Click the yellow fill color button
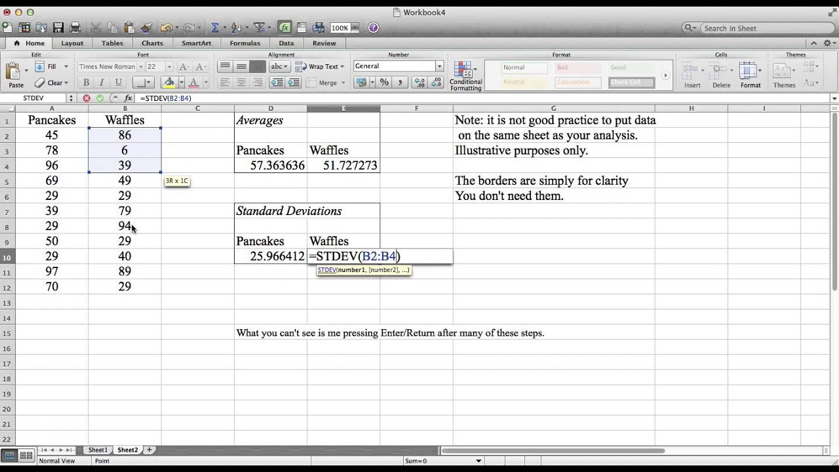 [169, 83]
